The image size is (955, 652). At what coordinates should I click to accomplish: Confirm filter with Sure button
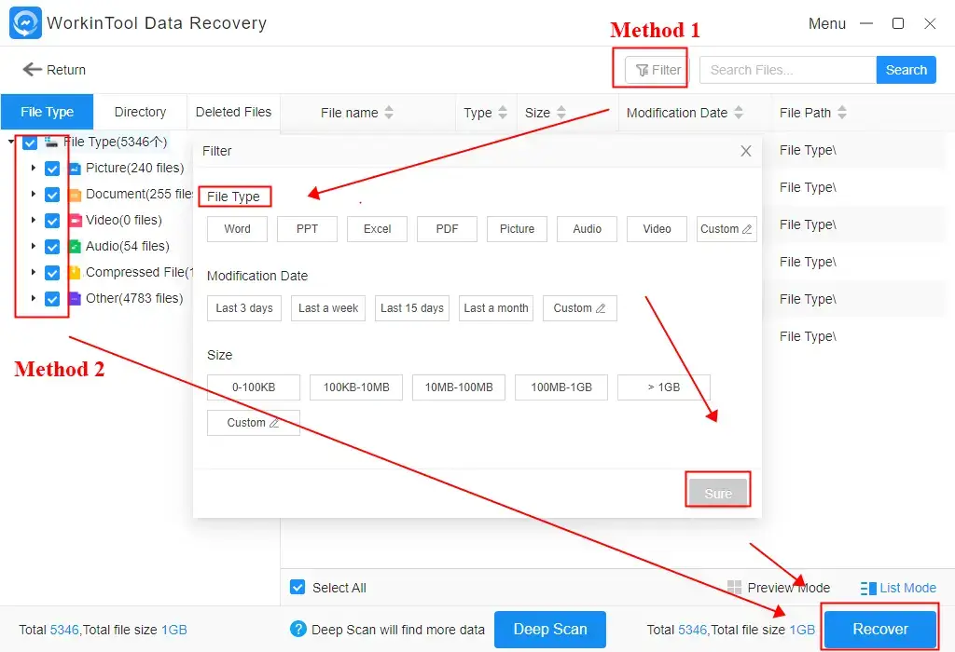click(718, 494)
